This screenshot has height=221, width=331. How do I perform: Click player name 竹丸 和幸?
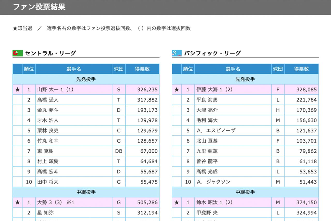48,141
